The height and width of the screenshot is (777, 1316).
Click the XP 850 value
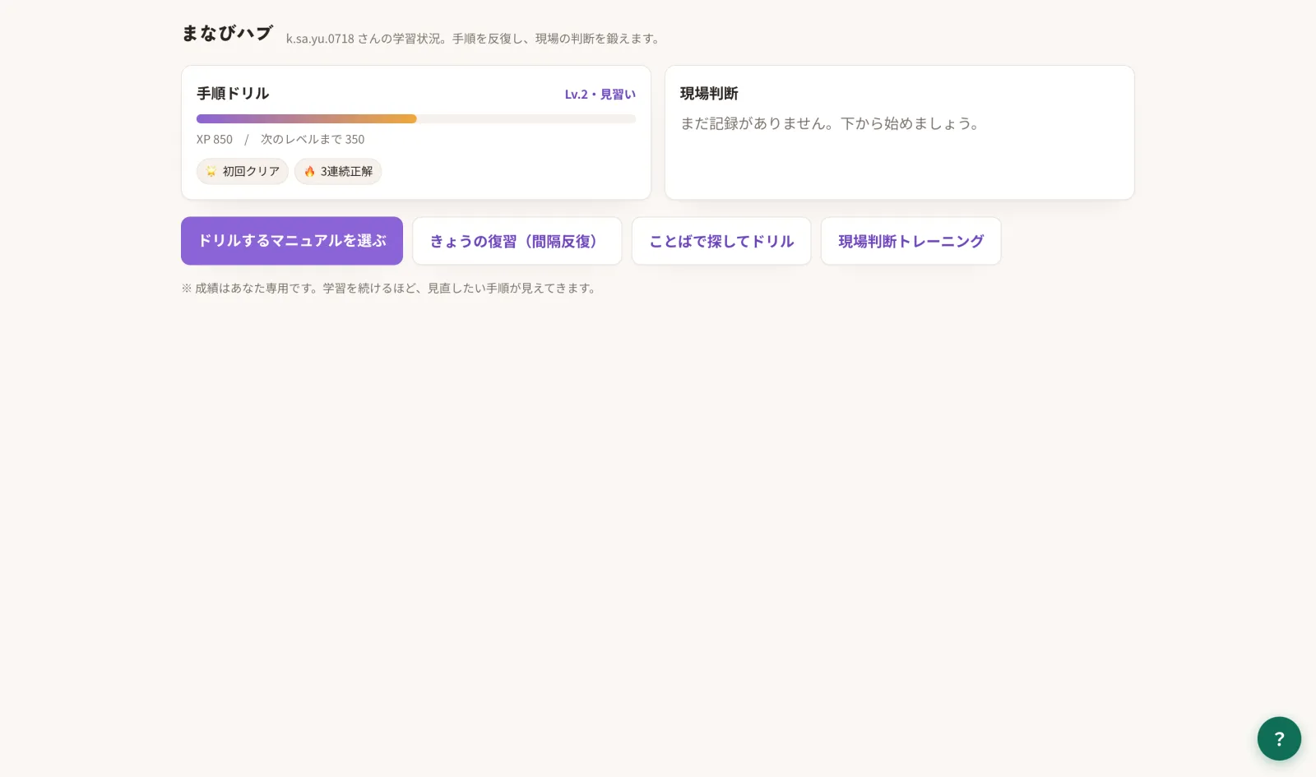click(x=215, y=140)
